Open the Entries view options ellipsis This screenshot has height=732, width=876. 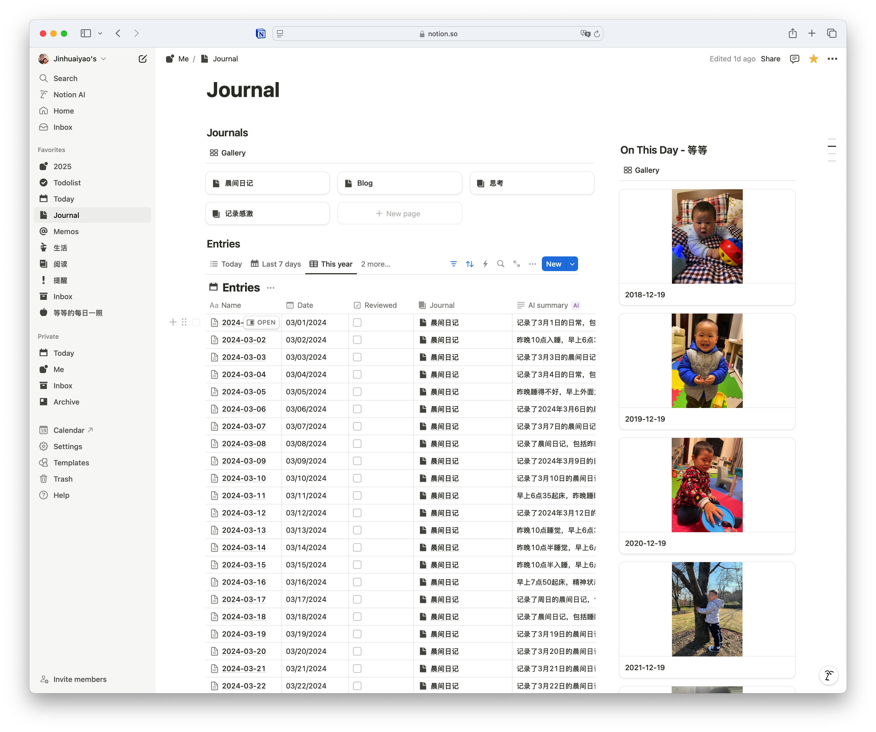coord(533,264)
